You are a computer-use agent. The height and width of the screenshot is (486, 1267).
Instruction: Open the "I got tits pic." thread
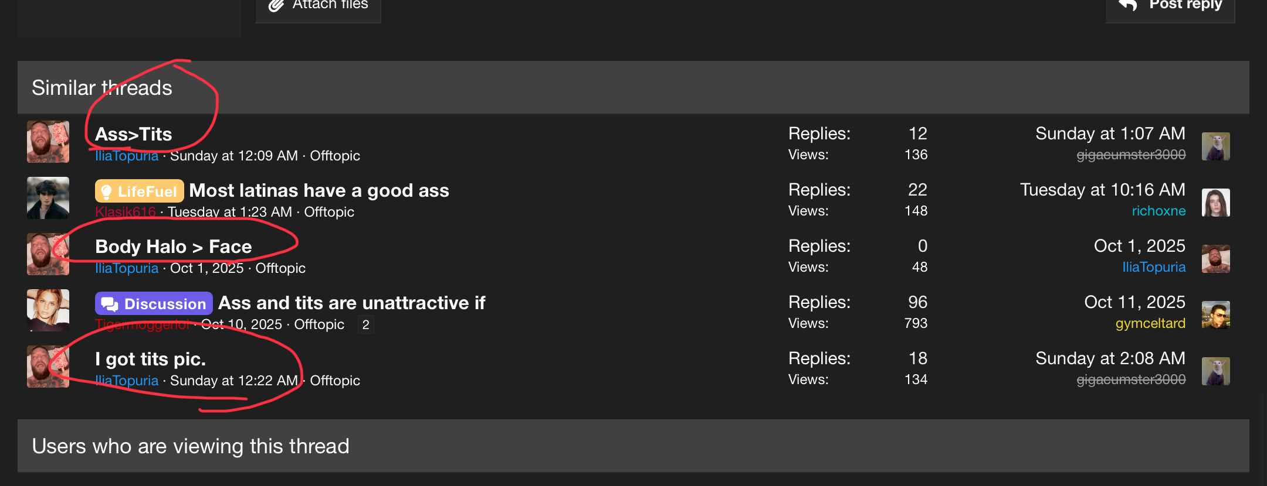150,359
